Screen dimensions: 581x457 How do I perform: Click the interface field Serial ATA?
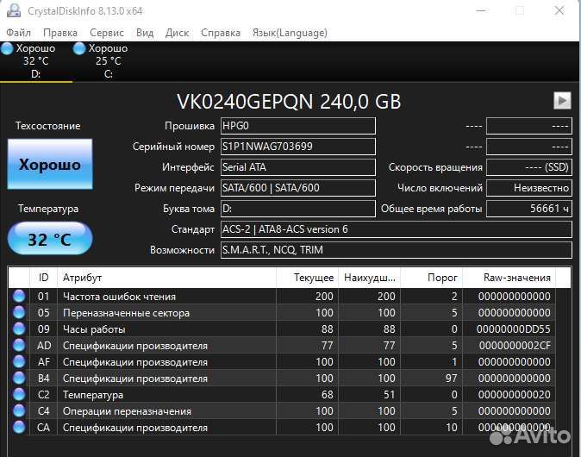pyautogui.click(x=298, y=167)
